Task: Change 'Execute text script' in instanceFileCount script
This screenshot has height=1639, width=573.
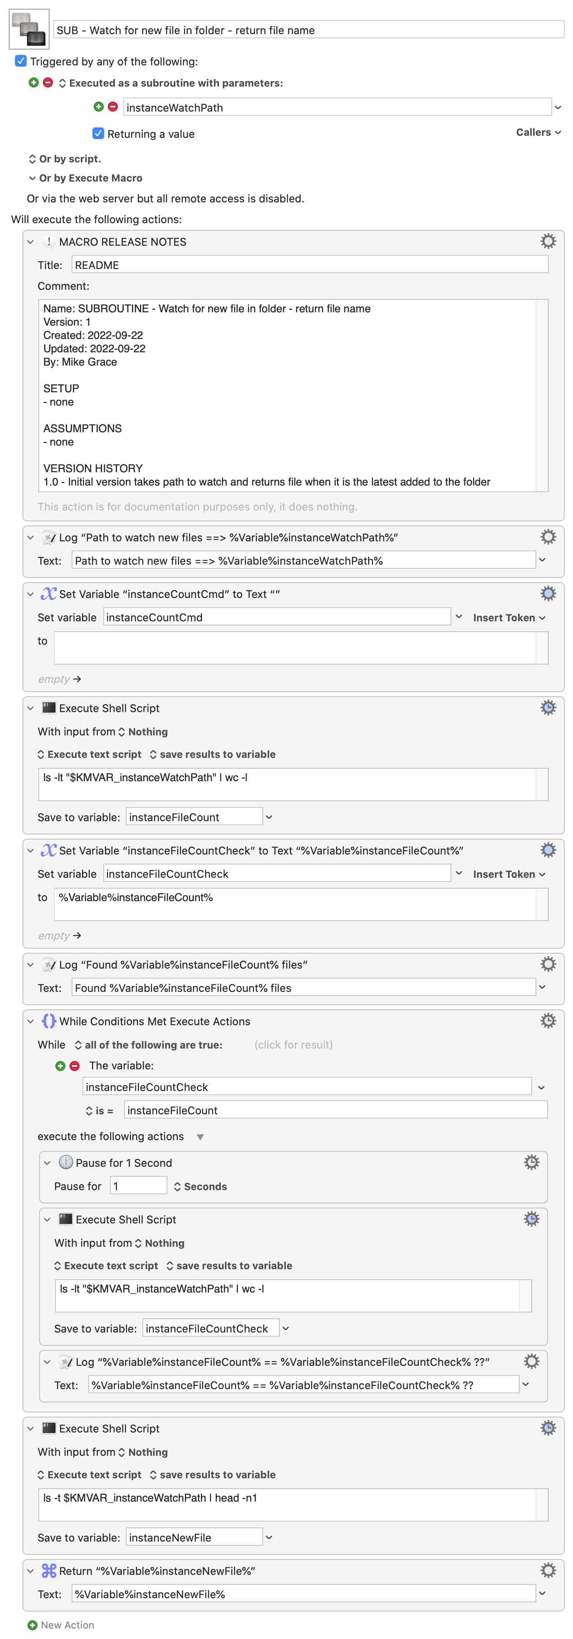Action: [x=89, y=754]
